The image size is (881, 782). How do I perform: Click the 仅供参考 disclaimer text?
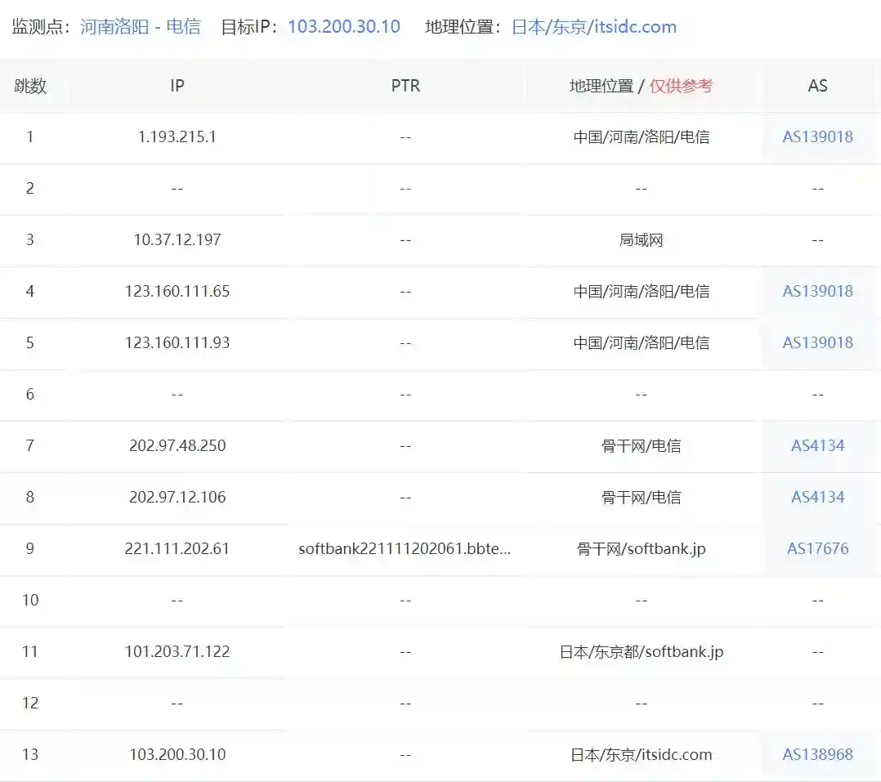[681, 85]
